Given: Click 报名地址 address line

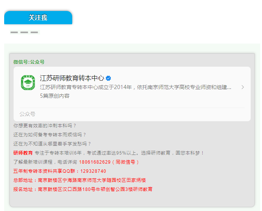Looking at the screenshot, I should click(x=83, y=189).
